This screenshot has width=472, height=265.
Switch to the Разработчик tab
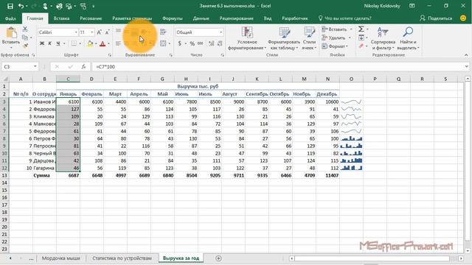click(295, 18)
